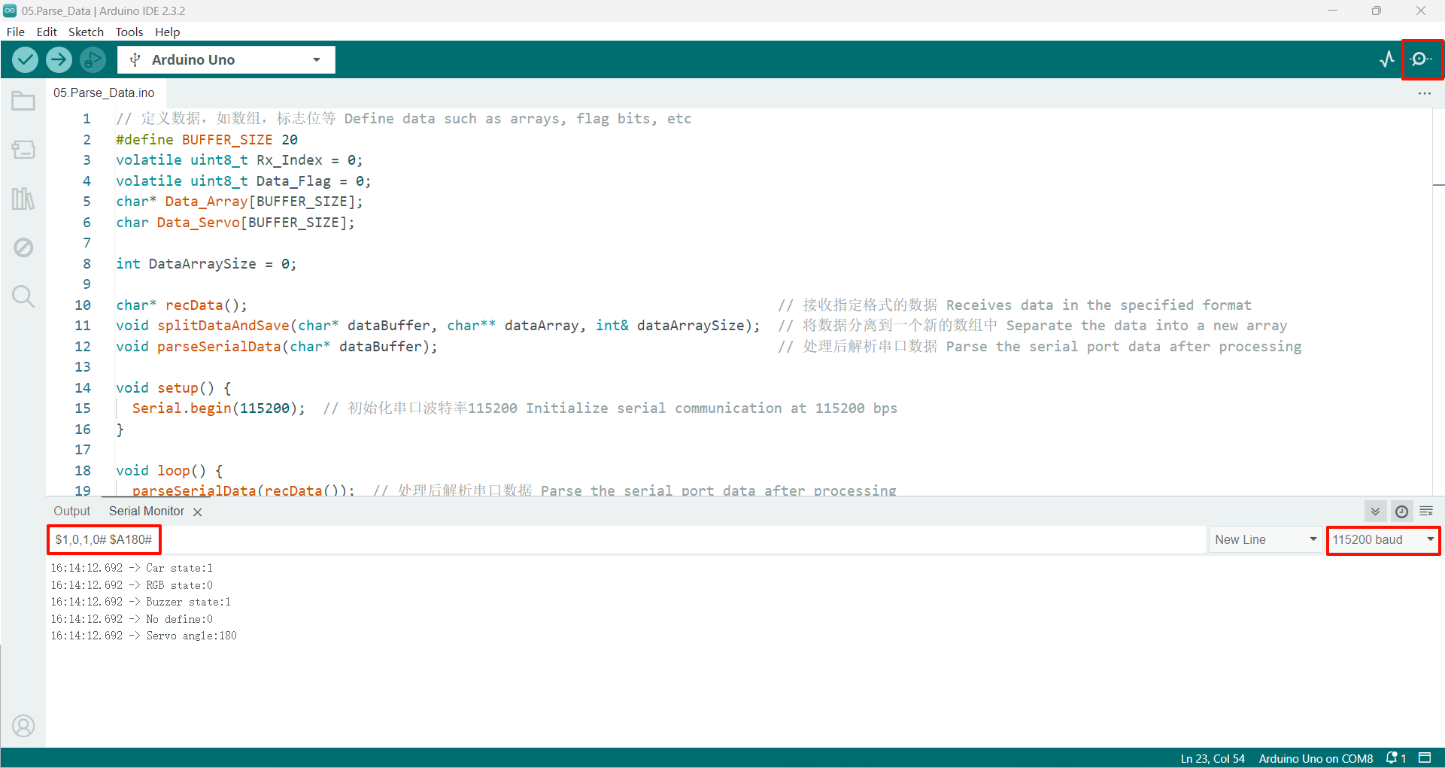Click the Verify sketch checkmark button

pos(25,59)
